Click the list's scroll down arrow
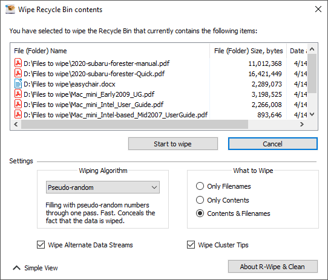The width and height of the screenshot is (328, 280). point(312,114)
